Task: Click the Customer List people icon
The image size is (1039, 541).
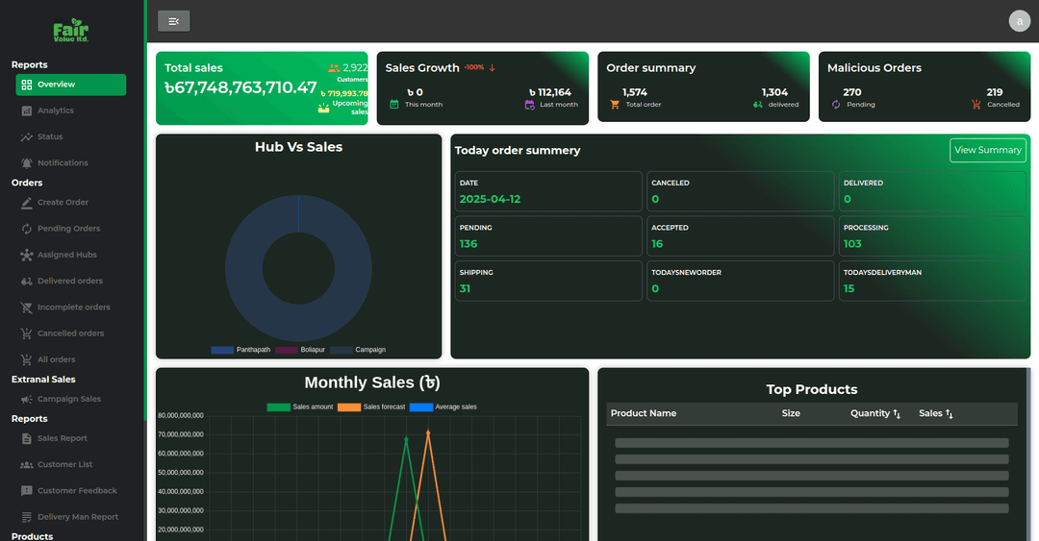Action: [27, 465]
